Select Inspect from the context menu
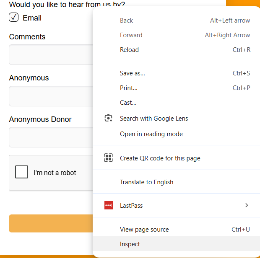Image resolution: width=260 pixels, height=258 pixels. (130, 244)
